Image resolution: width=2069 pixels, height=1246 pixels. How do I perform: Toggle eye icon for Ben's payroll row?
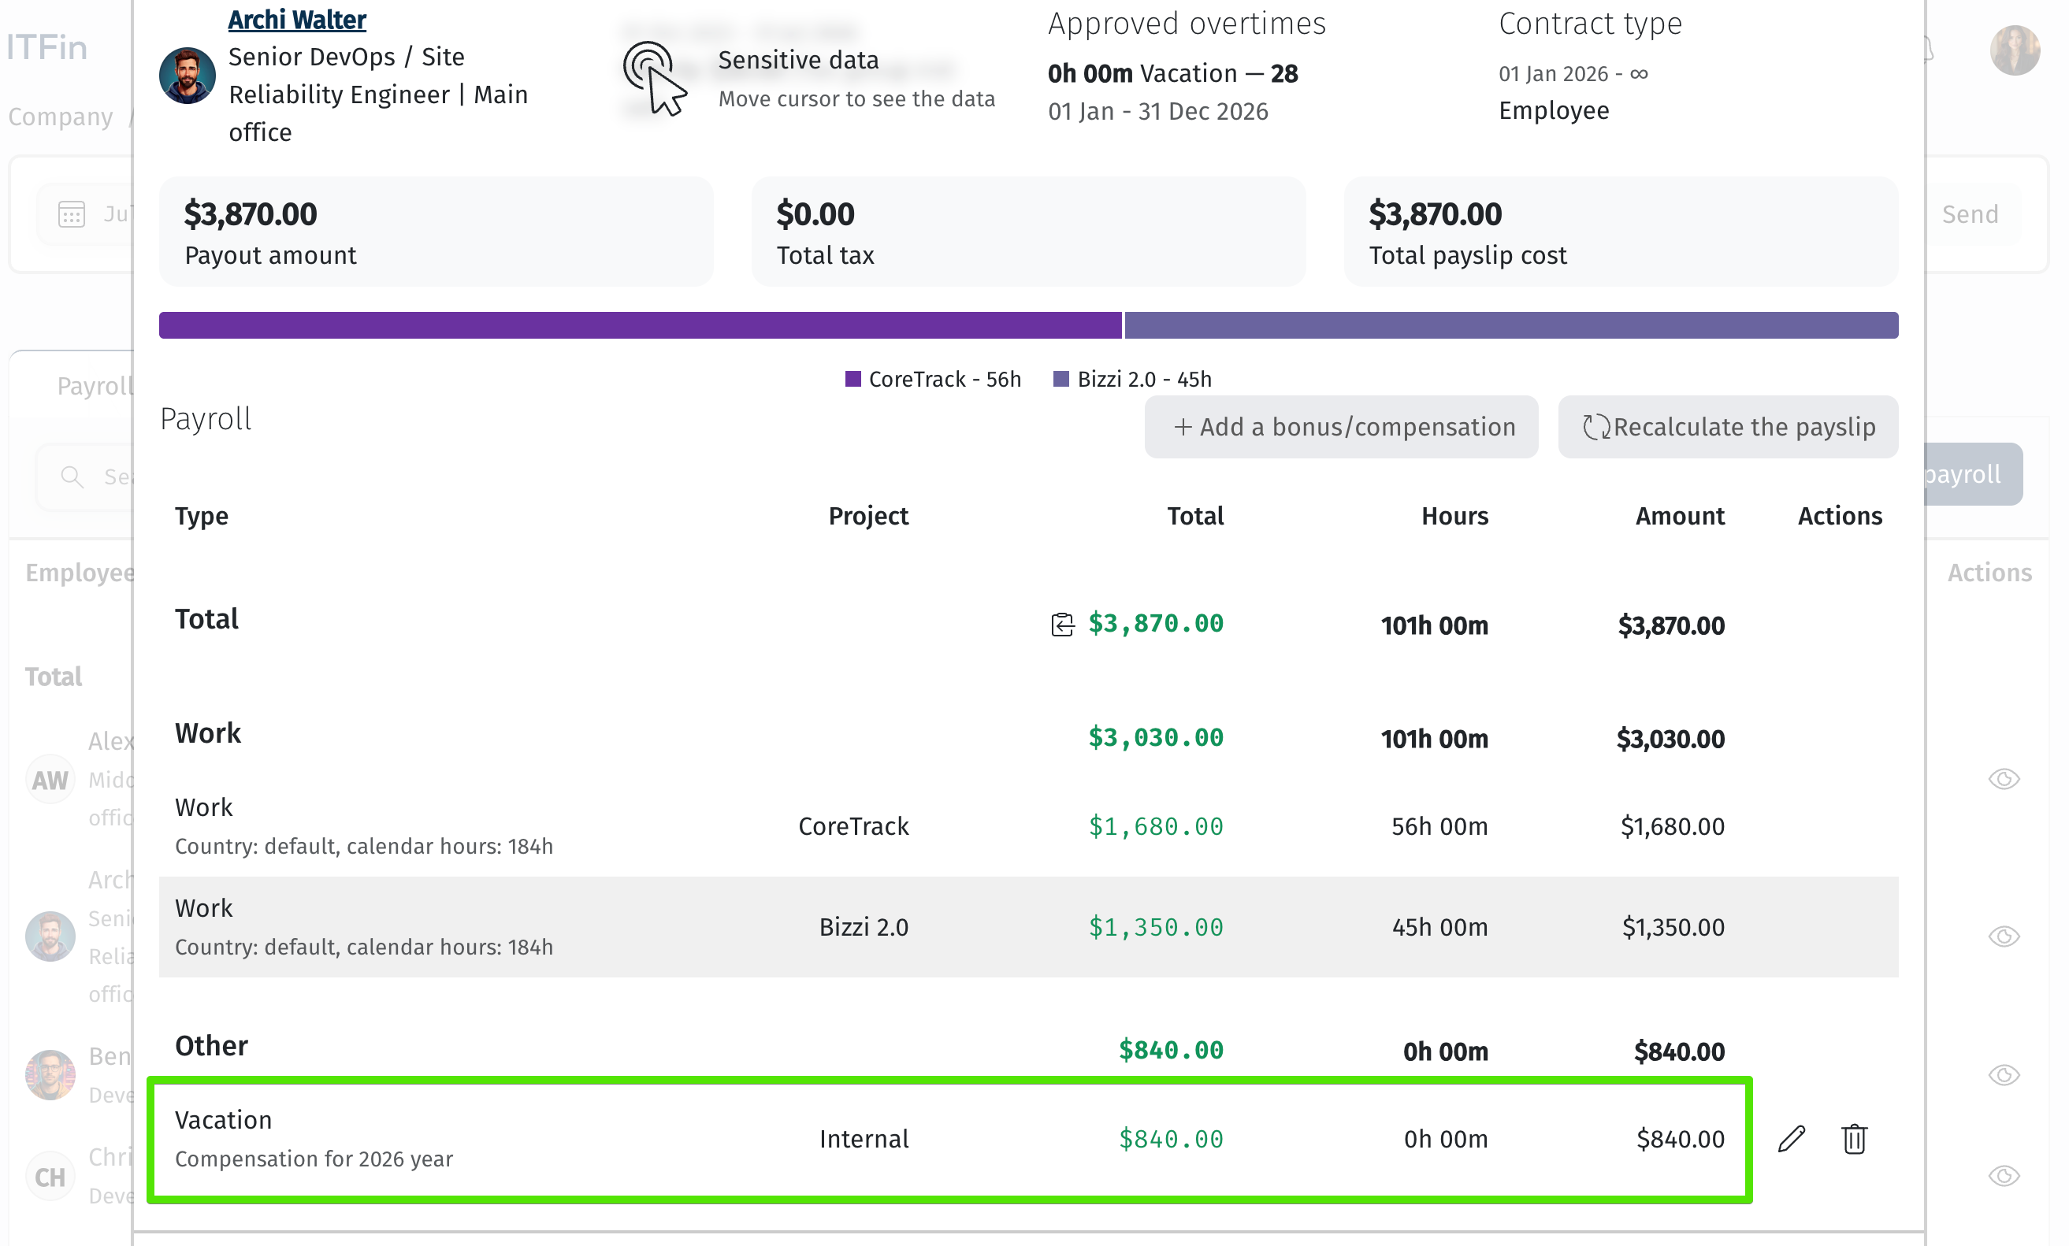pos(2004,1074)
